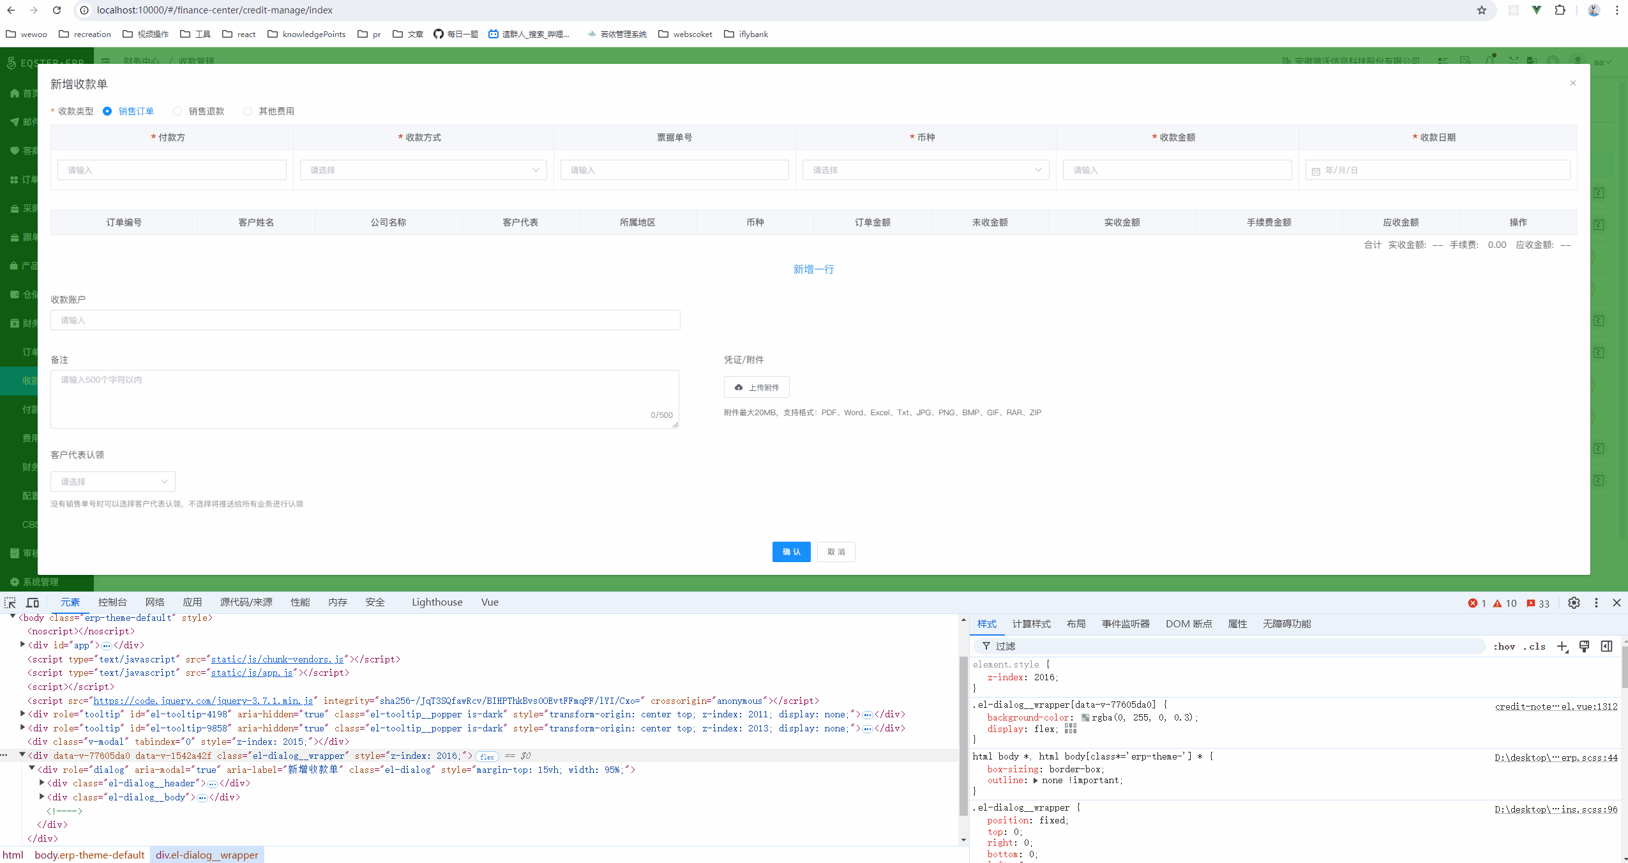Open the 客户代表认领 dropdown
This screenshot has width=1628, height=863.
click(113, 482)
